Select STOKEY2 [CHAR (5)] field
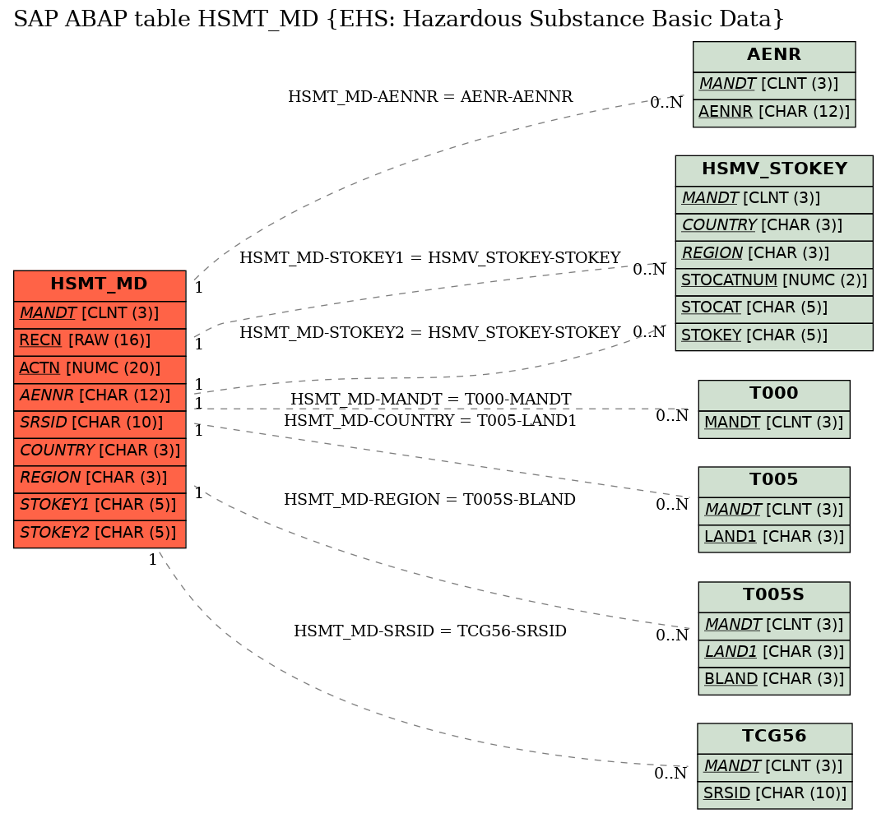Screen dimensions: 886x818 (x=100, y=534)
